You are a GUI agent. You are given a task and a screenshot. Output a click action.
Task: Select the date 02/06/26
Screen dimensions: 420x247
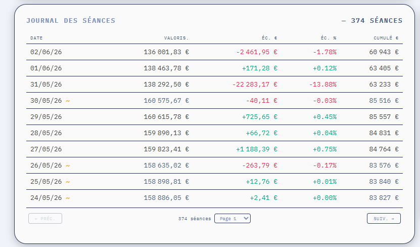(x=46, y=52)
